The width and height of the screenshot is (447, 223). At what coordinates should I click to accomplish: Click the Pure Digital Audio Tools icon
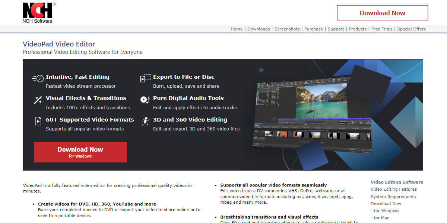(x=145, y=100)
